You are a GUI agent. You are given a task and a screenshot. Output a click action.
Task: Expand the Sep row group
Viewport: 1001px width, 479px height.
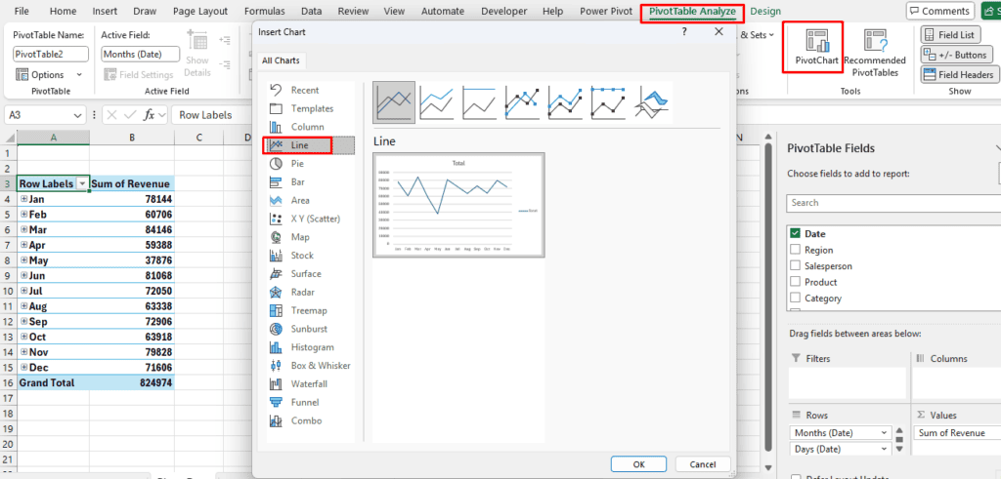[x=23, y=321]
